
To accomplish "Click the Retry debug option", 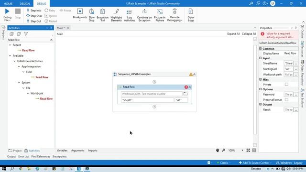I will (x=50, y=11).
